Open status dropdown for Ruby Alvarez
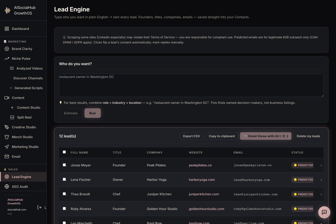This screenshot has width=336, height=224. (x=321, y=209)
